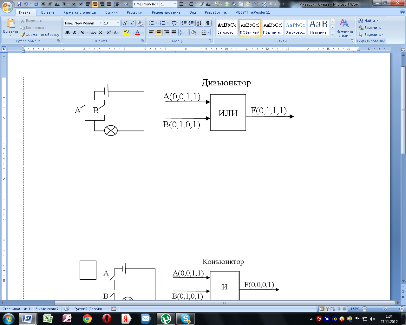The height and width of the screenshot is (325, 406).
Task: Click the Zoom In plus button
Action: click(402, 309)
